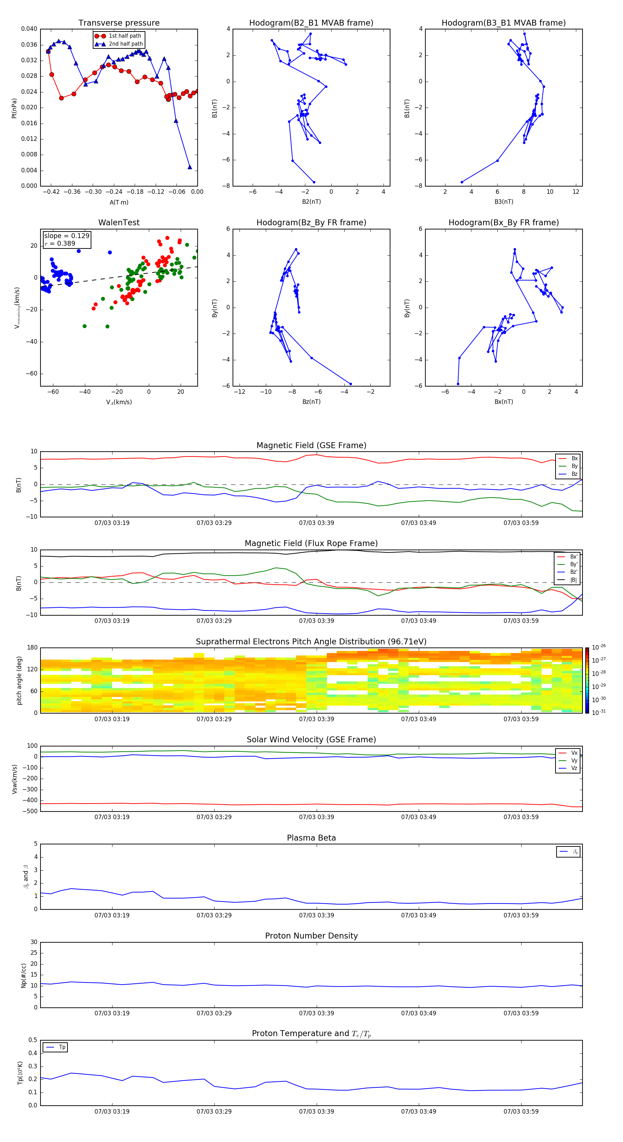Click the 'Magnetic Field (Flux Rope Frame)' title
Viewport: 623px width, 1142px height.
point(311,544)
